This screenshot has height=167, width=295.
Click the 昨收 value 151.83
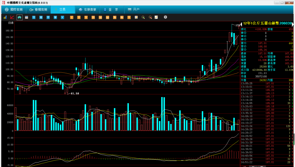pos(262,73)
